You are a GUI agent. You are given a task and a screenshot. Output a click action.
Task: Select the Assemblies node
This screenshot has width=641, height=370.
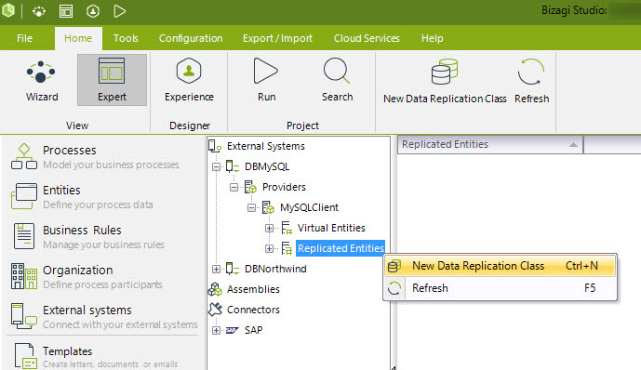(253, 289)
